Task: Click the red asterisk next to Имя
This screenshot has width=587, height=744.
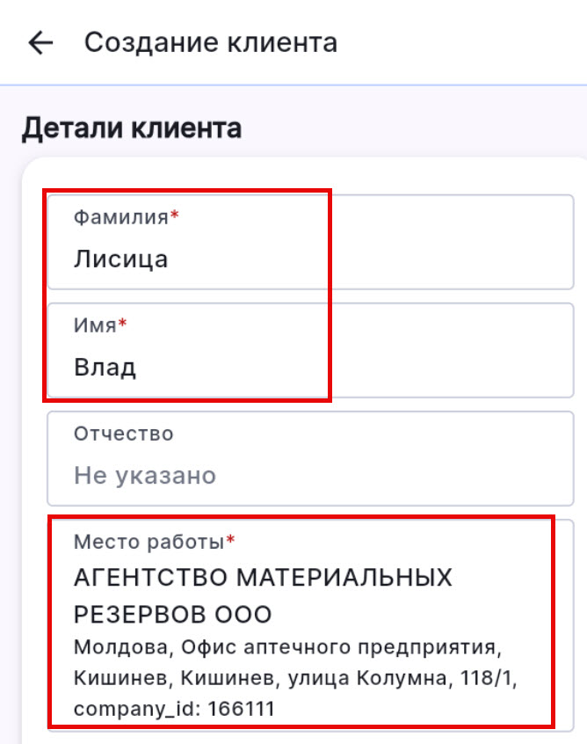Action: coord(123,325)
